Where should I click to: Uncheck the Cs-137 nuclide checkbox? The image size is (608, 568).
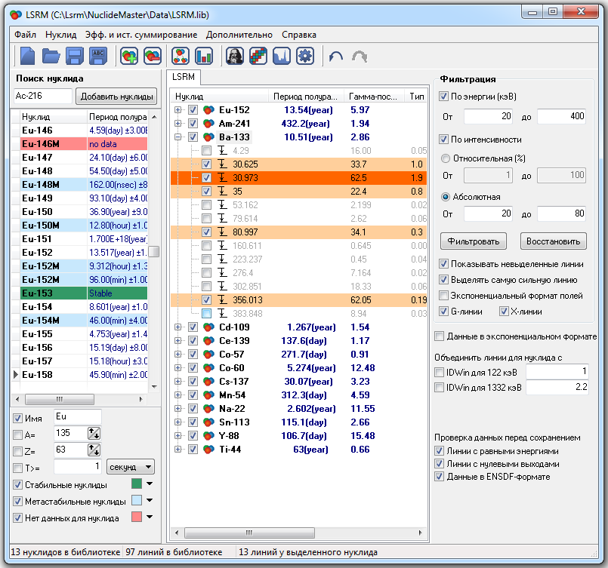(193, 382)
